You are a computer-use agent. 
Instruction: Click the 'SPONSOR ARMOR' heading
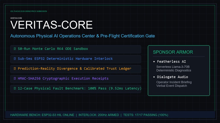pyautogui.click(x=173, y=52)
